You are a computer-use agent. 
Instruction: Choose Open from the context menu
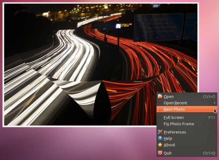[187, 96]
